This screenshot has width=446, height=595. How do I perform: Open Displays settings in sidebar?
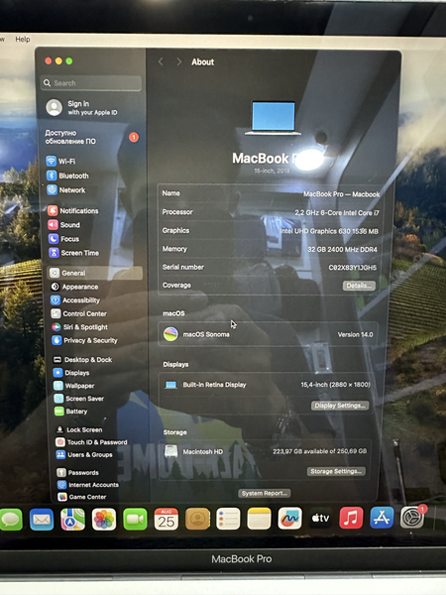(x=71, y=373)
